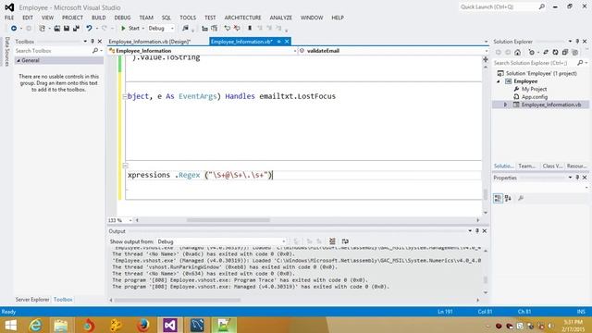Viewport: 592px width, 333px height.
Task: Click the Sync with Active Document icon
Action: (x=546, y=53)
